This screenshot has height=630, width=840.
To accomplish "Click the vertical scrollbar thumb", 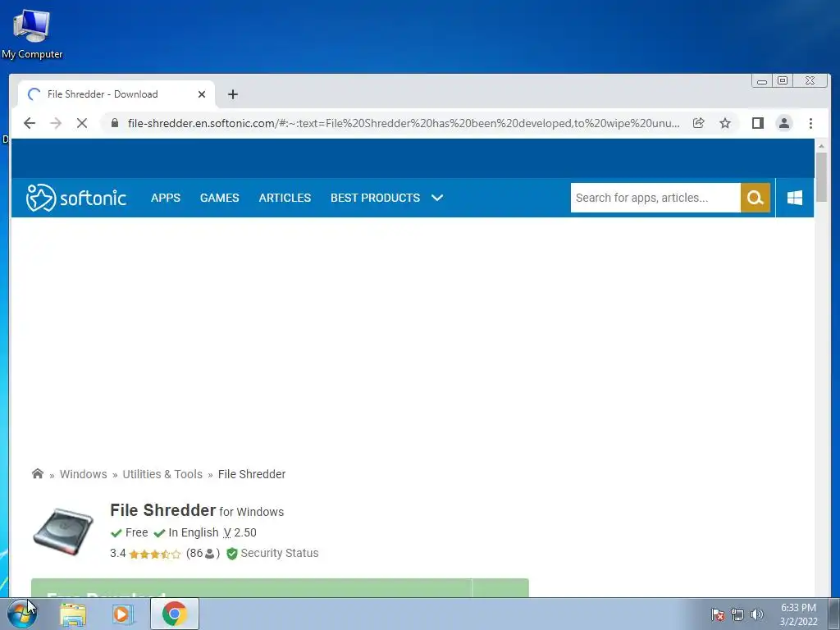I will [x=821, y=177].
